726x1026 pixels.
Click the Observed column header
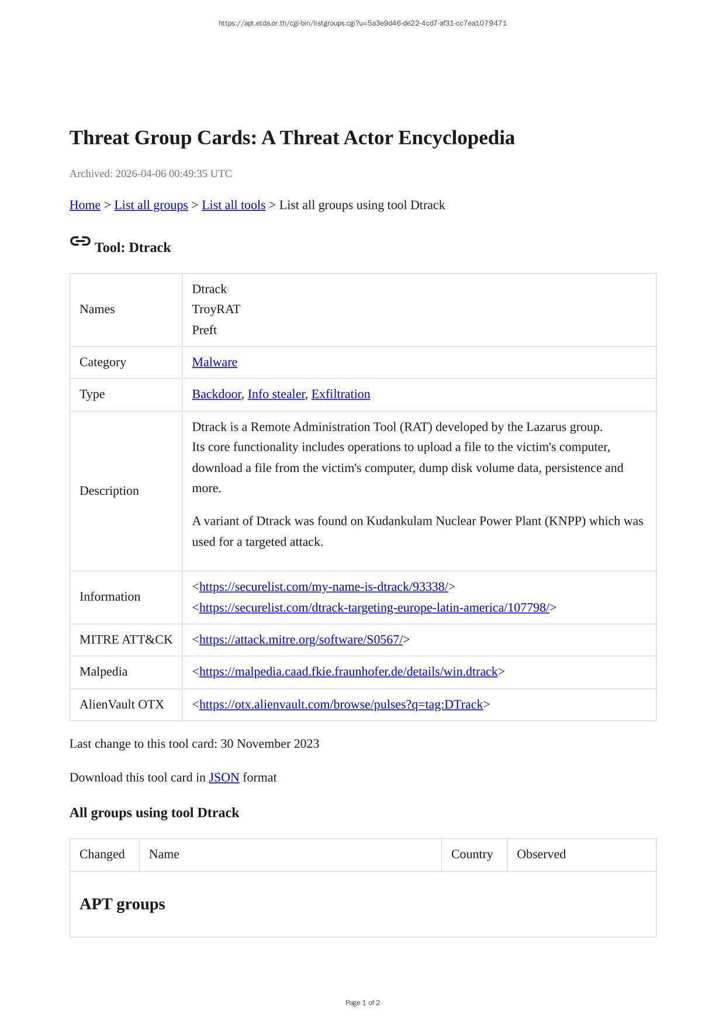(x=541, y=854)
